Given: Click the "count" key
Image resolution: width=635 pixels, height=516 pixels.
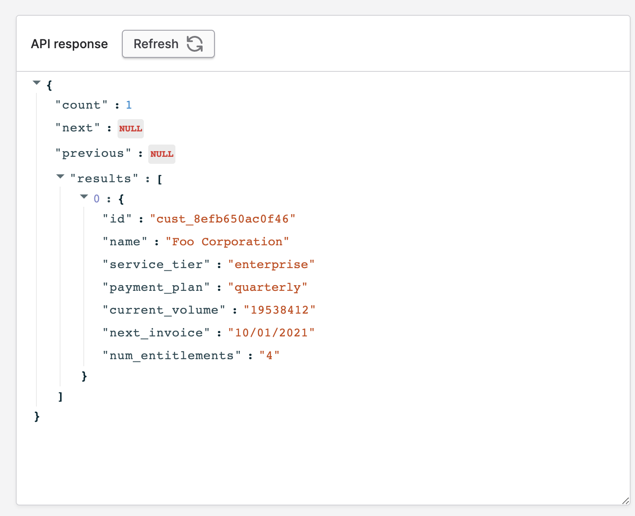Looking at the screenshot, I should click(x=82, y=105).
